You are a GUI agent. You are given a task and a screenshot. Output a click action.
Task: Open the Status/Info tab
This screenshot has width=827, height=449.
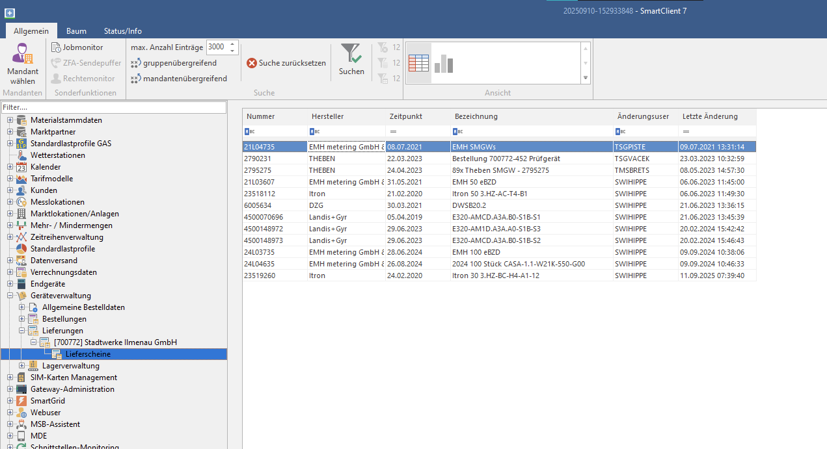click(122, 31)
